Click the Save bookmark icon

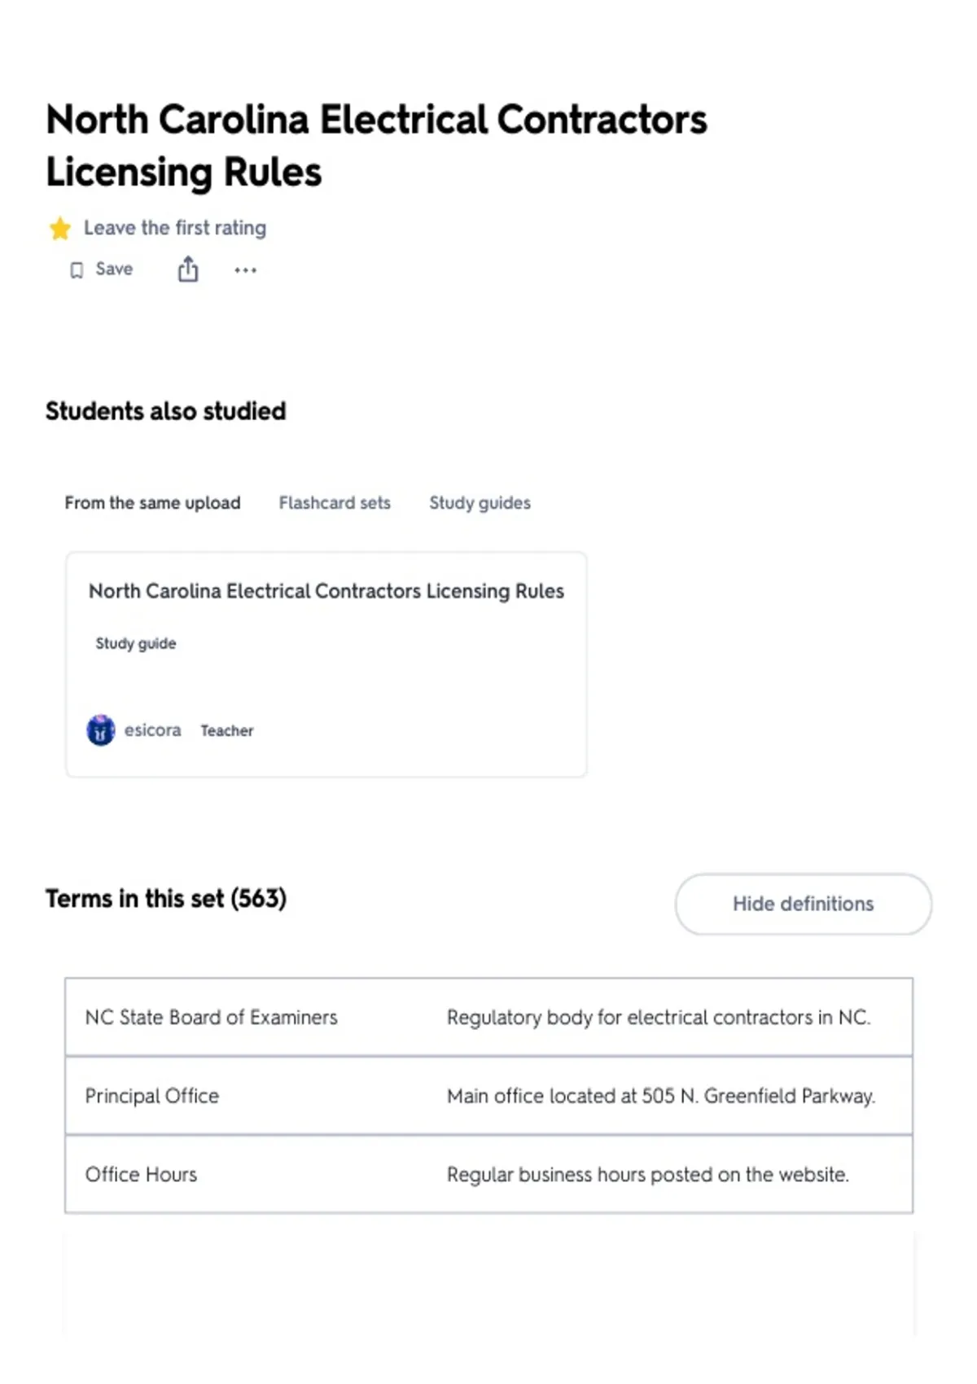coord(77,270)
